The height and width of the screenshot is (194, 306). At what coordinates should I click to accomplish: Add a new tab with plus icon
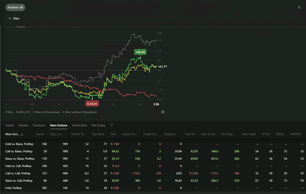[111, 125]
